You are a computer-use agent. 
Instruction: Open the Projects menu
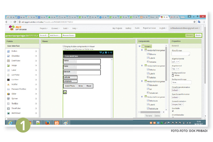point(44,28)
